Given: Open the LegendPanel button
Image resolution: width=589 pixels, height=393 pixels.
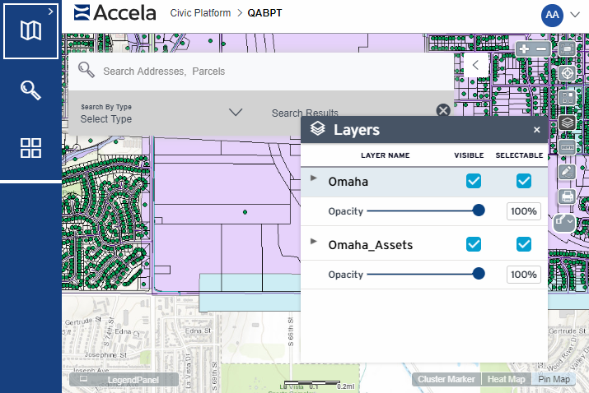Looking at the screenshot, I should tap(124, 380).
